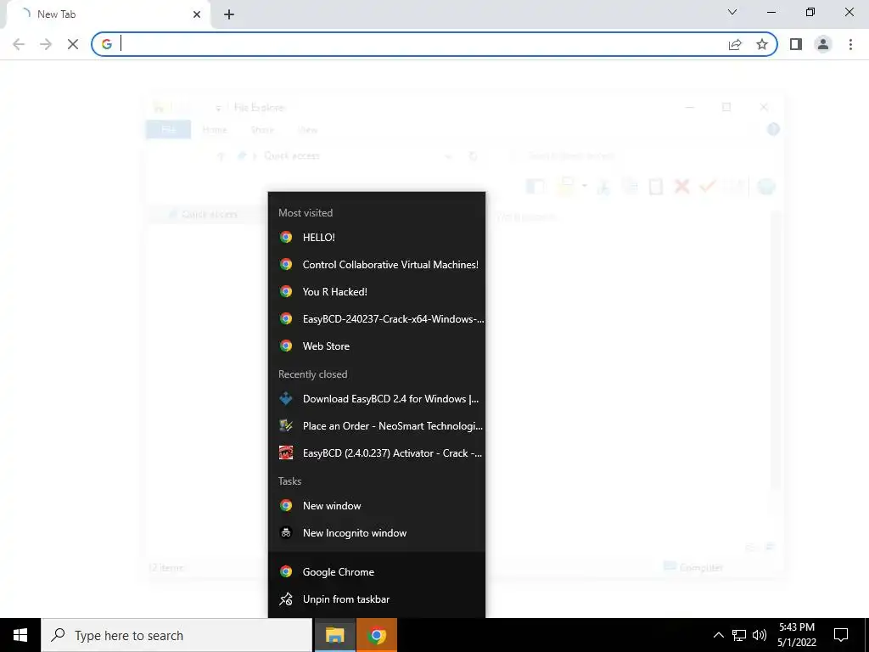Open Chrome side panel
This screenshot has width=869, height=652.
[x=796, y=44]
